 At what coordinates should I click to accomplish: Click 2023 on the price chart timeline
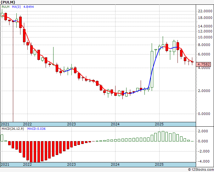[x=71, y=124]
